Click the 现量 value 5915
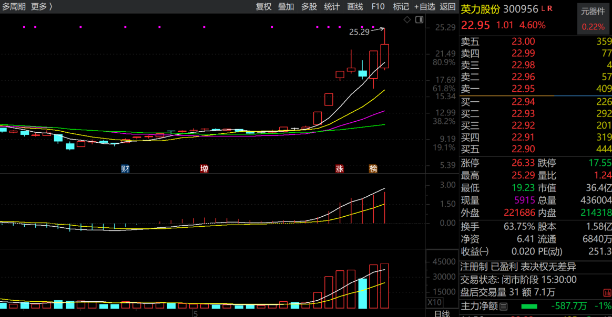 (525, 200)
